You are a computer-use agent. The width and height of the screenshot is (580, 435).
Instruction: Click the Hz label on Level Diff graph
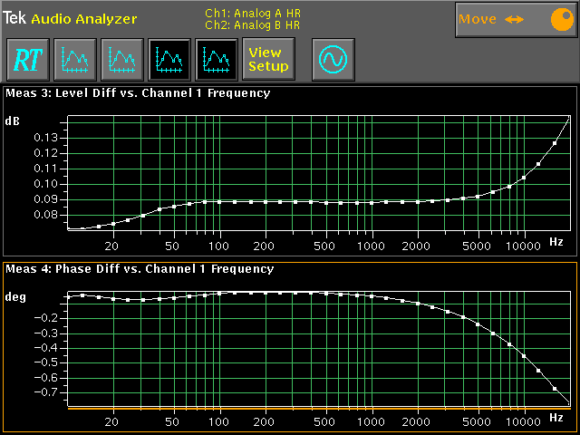556,242
